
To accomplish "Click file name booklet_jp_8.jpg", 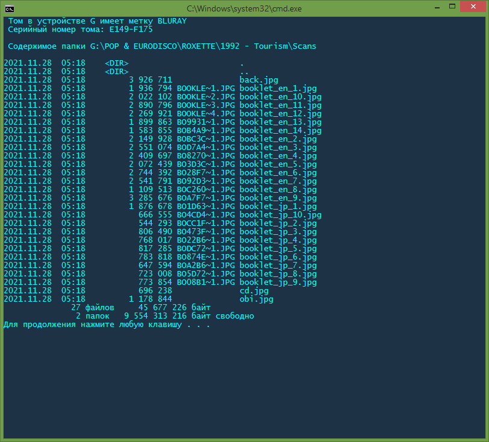I will 278,274.
